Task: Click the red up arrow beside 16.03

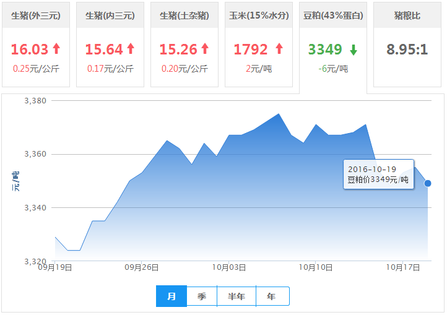Action: tap(56, 48)
